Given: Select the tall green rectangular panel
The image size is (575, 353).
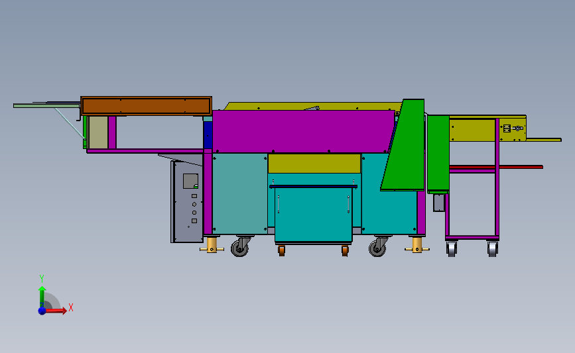Looking at the screenshot, I should 438,154.
